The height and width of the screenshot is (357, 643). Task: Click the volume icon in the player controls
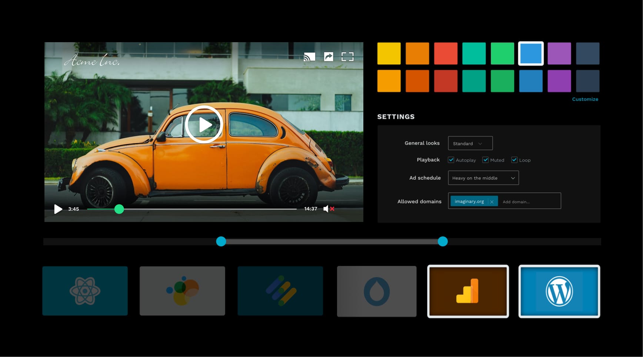(x=325, y=209)
